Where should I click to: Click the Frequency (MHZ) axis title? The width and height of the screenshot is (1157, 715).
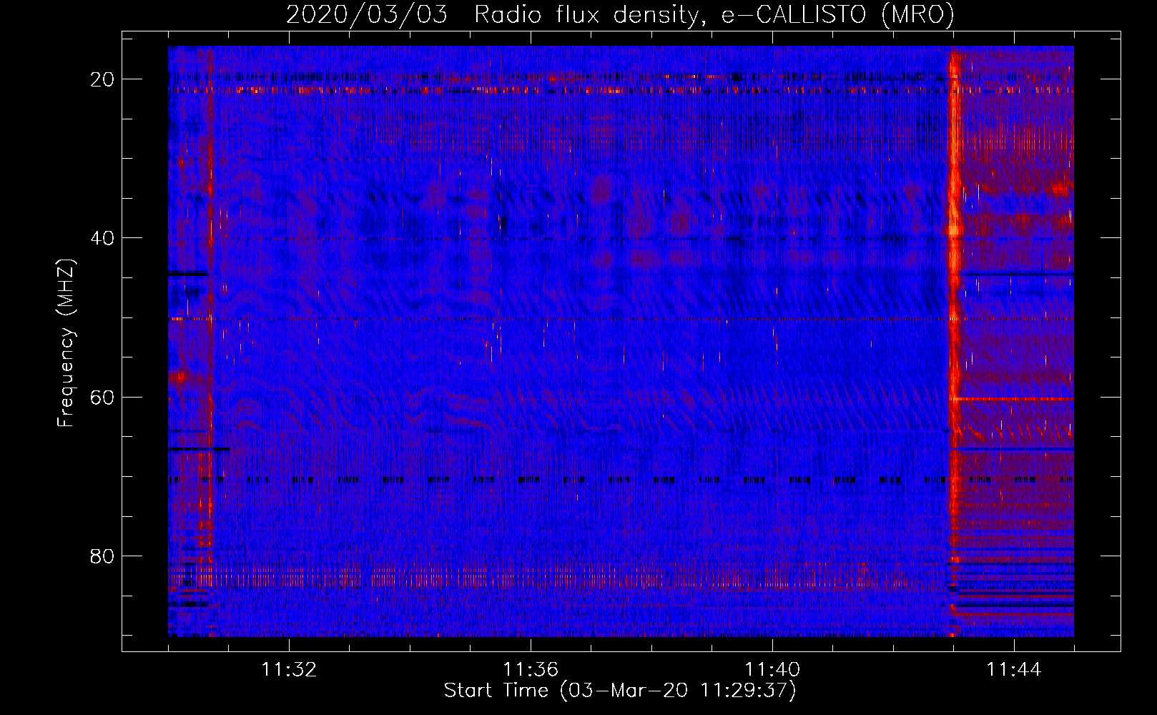pyautogui.click(x=66, y=342)
